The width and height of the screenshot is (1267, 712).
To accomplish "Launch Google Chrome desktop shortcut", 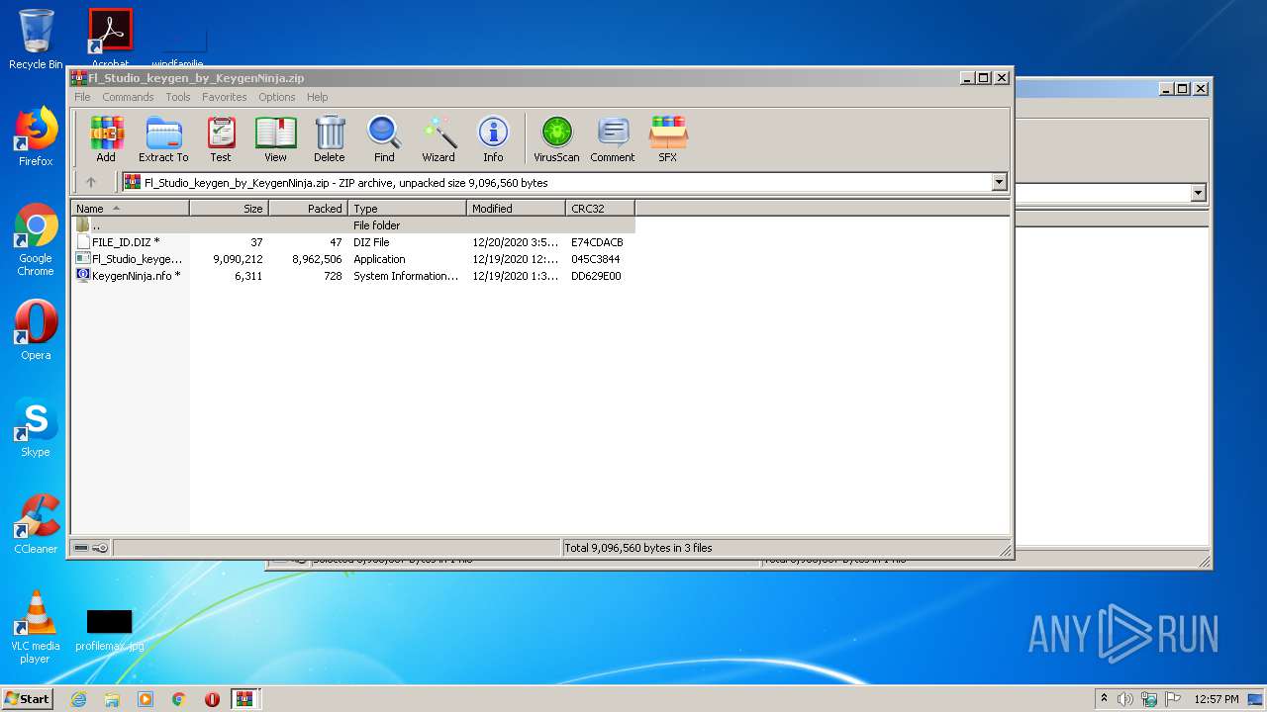I will tap(36, 240).
